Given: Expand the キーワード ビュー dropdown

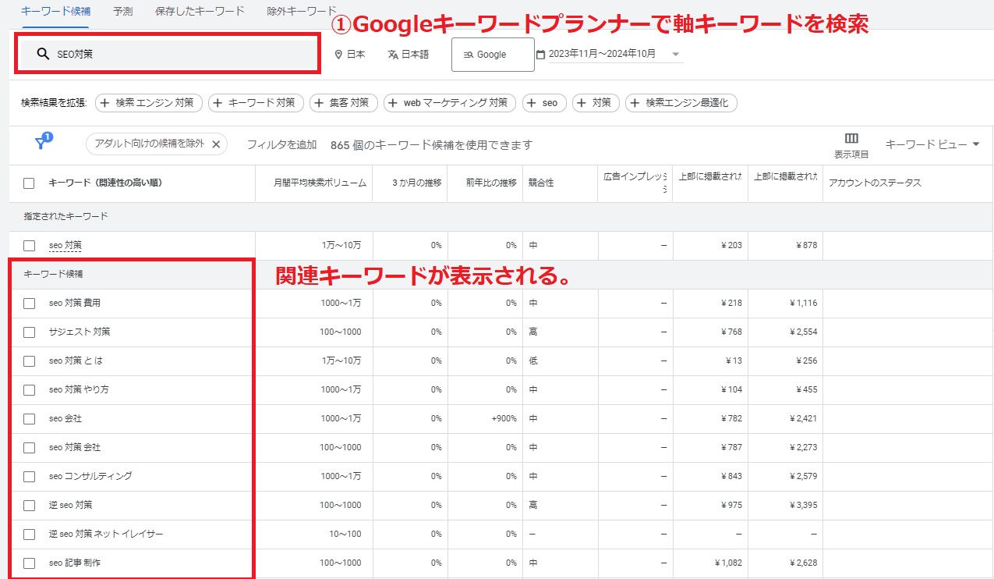Looking at the screenshot, I should pyautogui.click(x=932, y=144).
